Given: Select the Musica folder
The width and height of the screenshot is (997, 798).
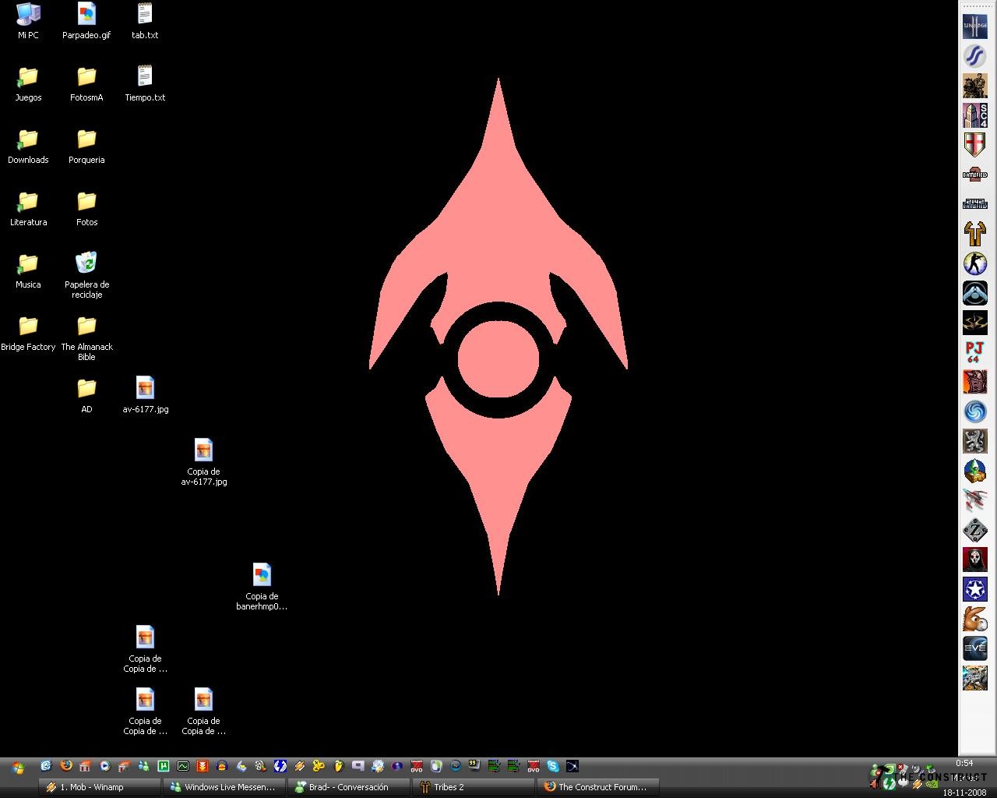Looking at the screenshot, I should click(x=28, y=270).
